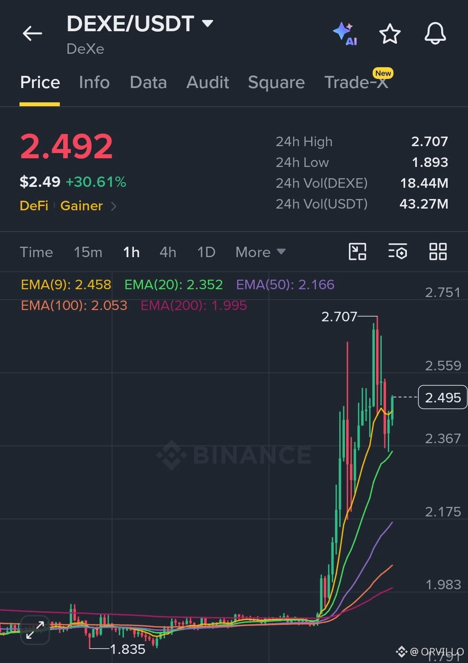Tap the 24h High value 2.707
The image size is (468, 663).
[429, 141]
